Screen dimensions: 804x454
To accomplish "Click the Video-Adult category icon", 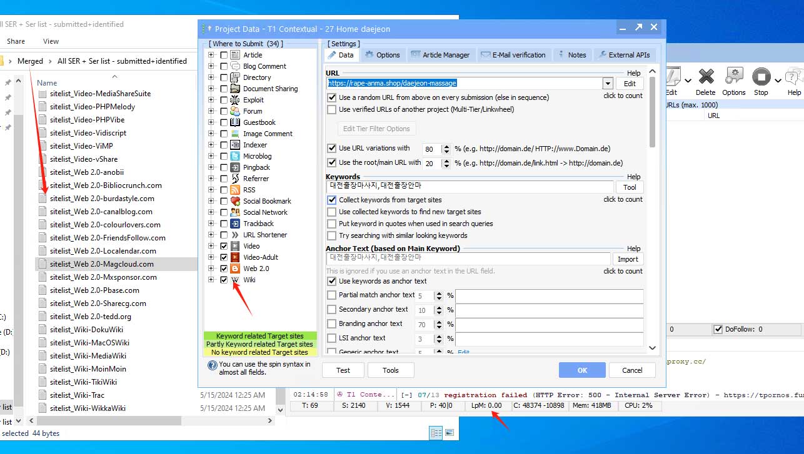I will coord(235,257).
